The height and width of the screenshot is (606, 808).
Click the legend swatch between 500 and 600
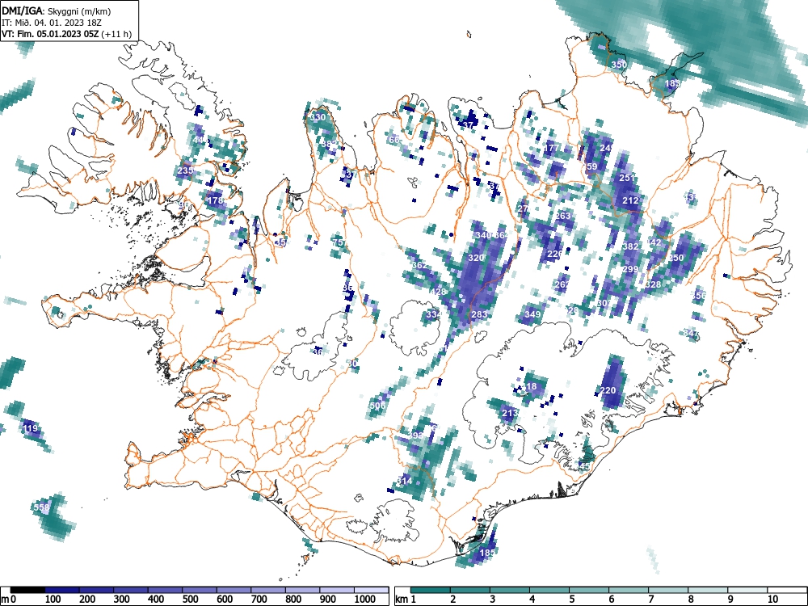(200, 590)
